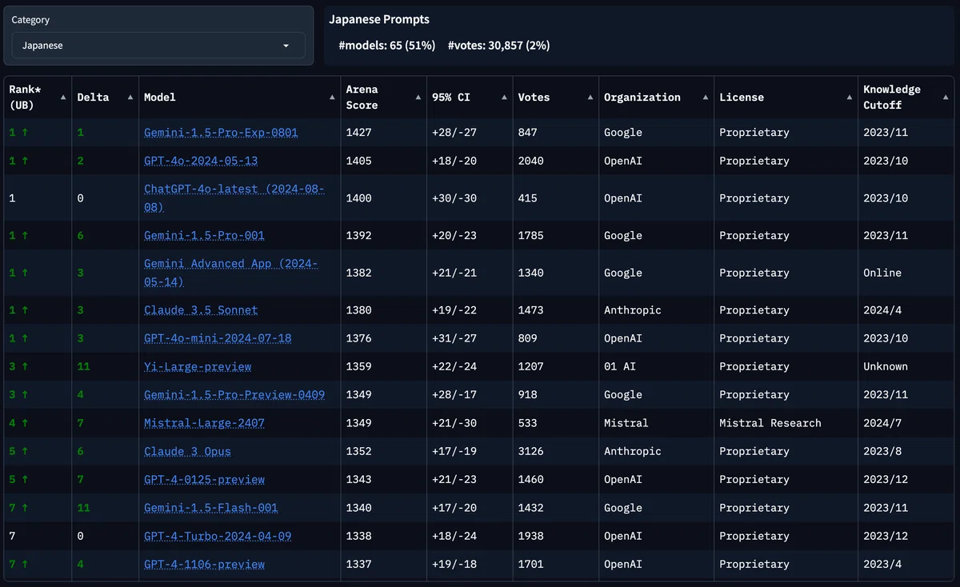Open ChatGPT-4o-latest (2024-08-08) link
Viewport: 960px width, 587px height.
(x=234, y=198)
